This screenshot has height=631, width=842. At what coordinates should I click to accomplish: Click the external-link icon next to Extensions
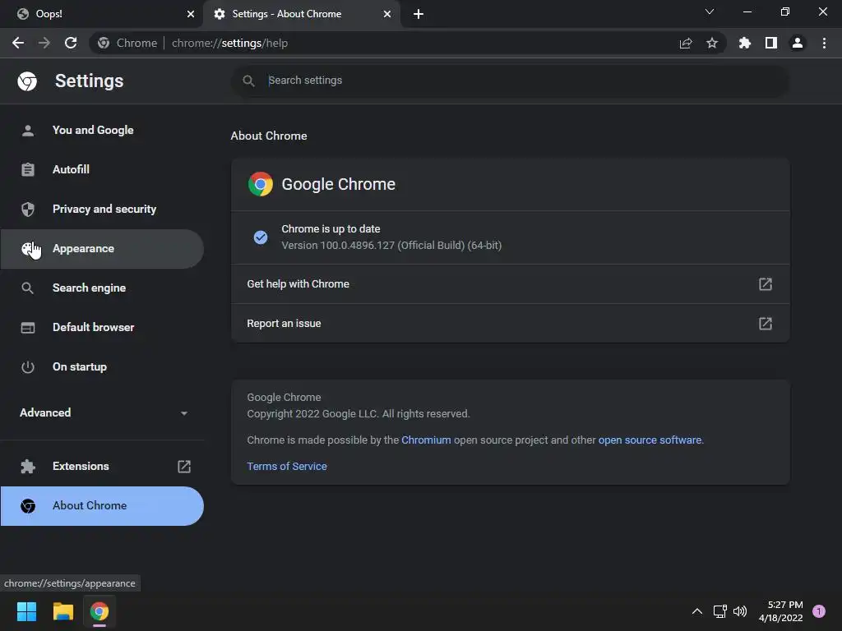pos(184,467)
